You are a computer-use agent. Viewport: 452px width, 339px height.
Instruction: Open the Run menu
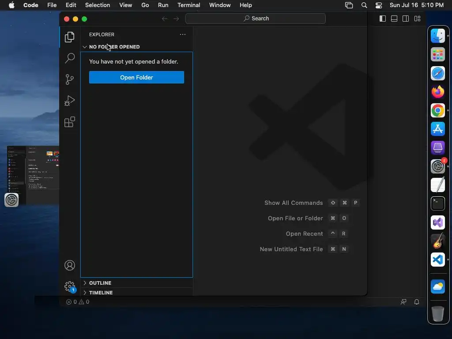click(x=163, y=5)
